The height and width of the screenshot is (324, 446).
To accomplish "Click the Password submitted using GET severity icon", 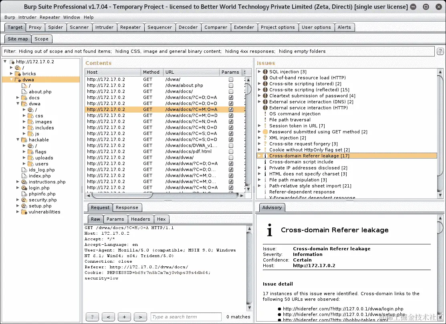I will (265, 132).
